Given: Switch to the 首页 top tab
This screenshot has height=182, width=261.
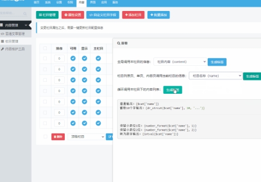Looking at the screenshot, I should coord(36,2).
